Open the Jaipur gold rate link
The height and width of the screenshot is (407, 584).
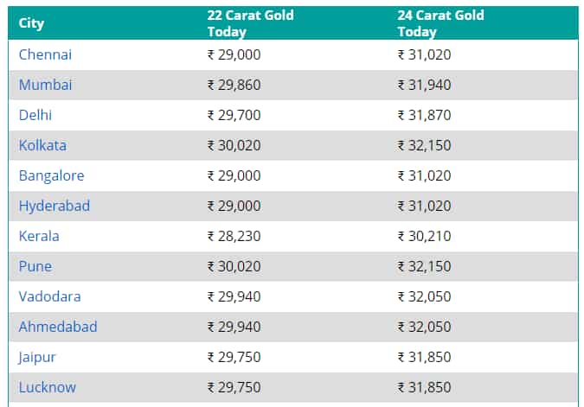37,357
